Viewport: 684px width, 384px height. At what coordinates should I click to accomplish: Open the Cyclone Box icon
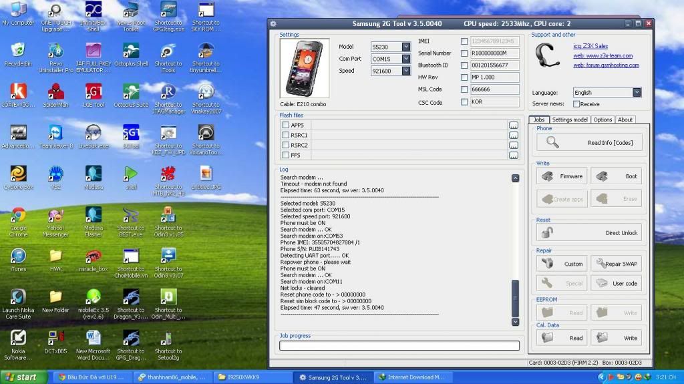click(18, 178)
